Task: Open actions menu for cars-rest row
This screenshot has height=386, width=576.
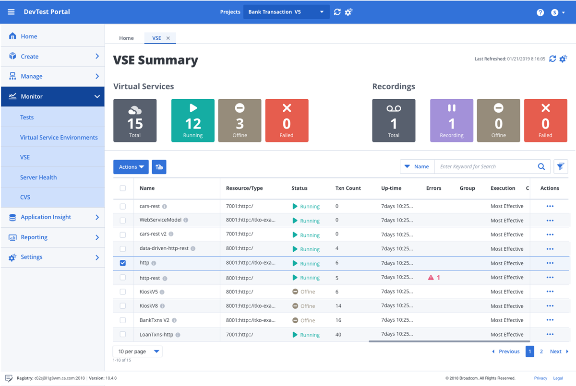Action: (x=550, y=206)
